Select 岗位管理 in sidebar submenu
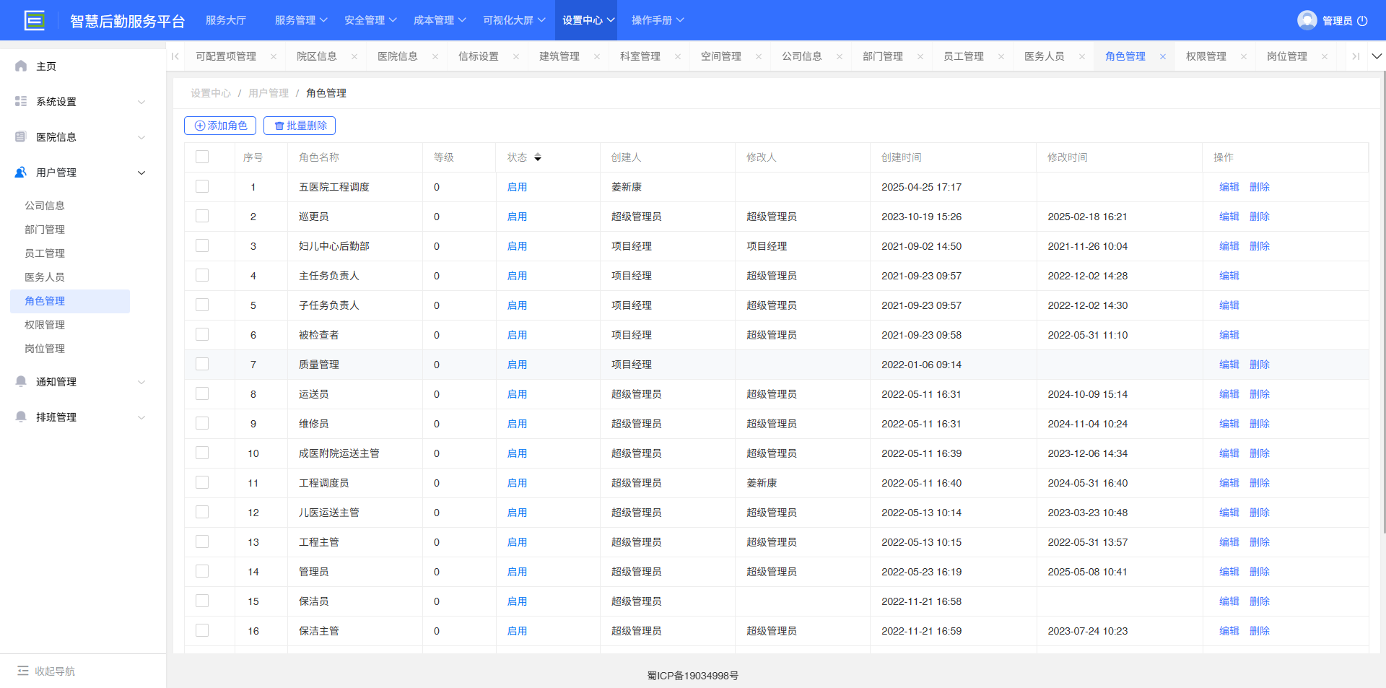This screenshot has height=688, width=1386. (x=45, y=349)
